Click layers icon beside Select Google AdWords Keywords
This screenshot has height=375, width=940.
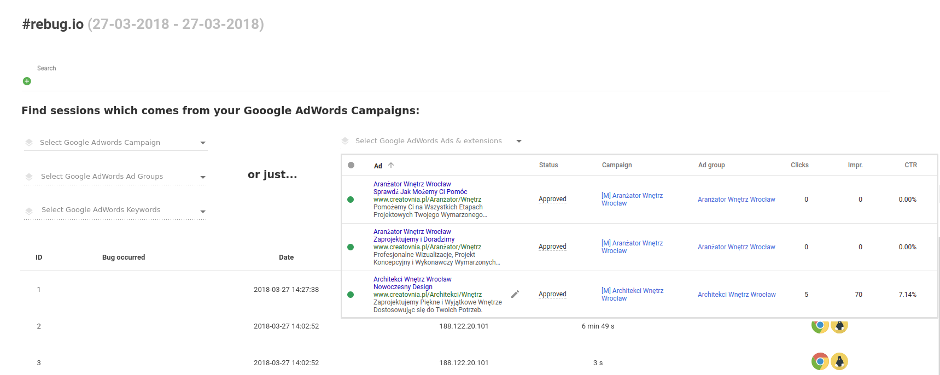29,210
